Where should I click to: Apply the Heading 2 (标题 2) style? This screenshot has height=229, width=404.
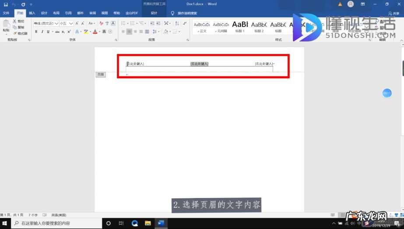pos(259,27)
